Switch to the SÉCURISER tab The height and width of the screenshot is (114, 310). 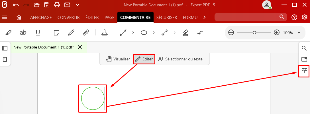[x=167, y=18]
